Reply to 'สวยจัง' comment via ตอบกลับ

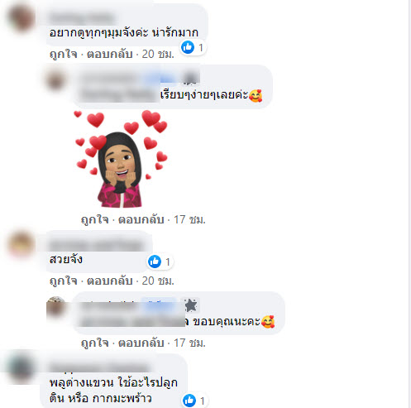[110, 281]
